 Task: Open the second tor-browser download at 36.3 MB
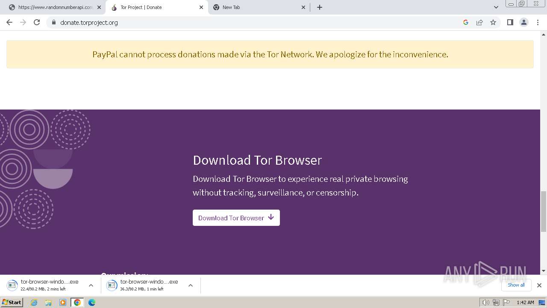pyautogui.click(x=149, y=285)
